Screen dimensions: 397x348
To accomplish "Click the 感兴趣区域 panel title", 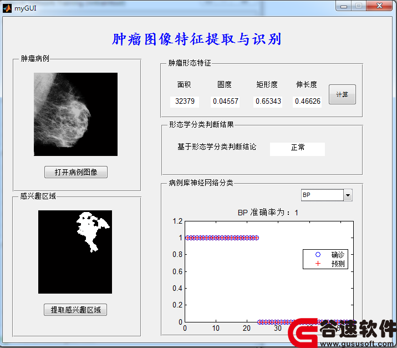I will pyautogui.click(x=38, y=196).
